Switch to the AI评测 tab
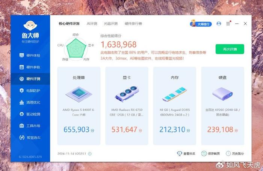Screen dimensions: 263x171 point(92,24)
